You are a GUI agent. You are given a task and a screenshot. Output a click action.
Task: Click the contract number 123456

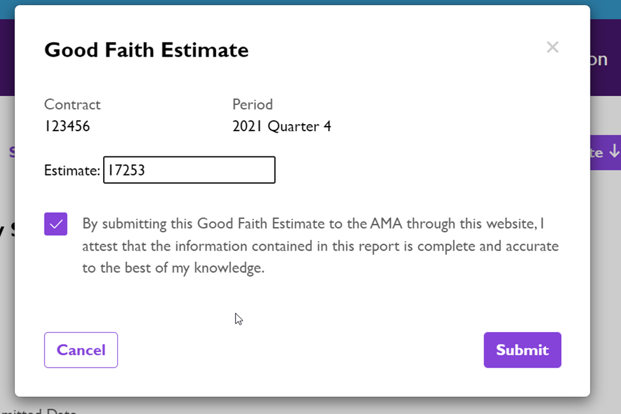pyautogui.click(x=67, y=126)
